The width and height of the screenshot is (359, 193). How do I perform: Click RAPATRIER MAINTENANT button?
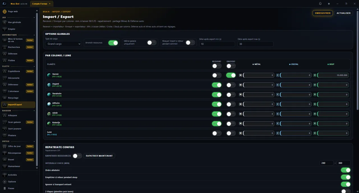[99, 156]
